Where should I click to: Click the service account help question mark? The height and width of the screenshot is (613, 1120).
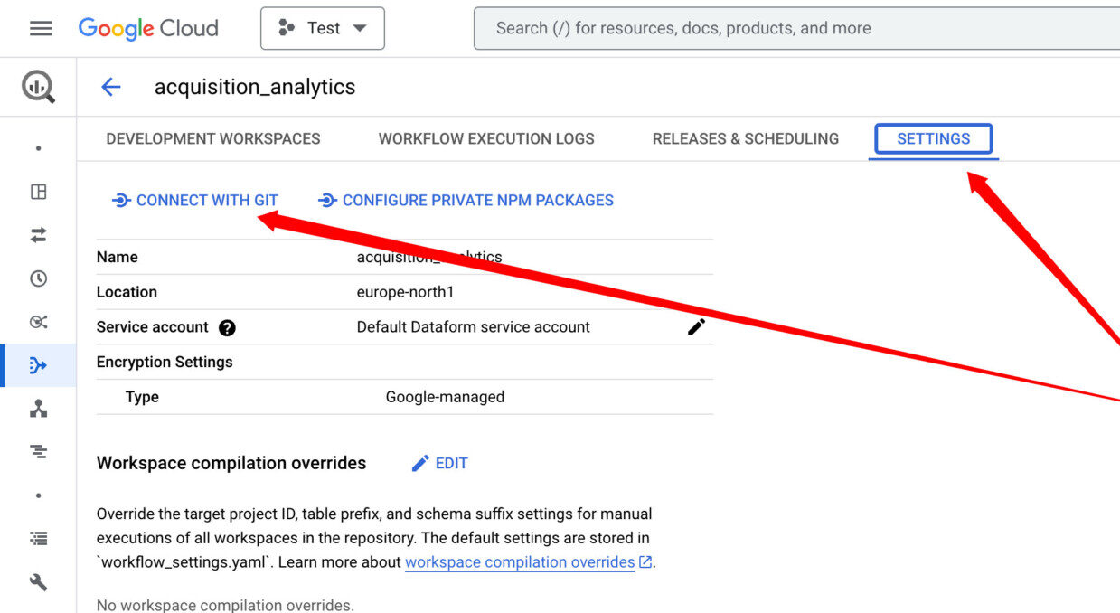coord(227,328)
